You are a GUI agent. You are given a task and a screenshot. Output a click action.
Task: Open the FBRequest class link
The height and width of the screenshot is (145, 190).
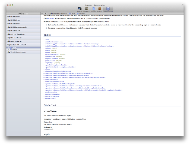click(51, 18)
